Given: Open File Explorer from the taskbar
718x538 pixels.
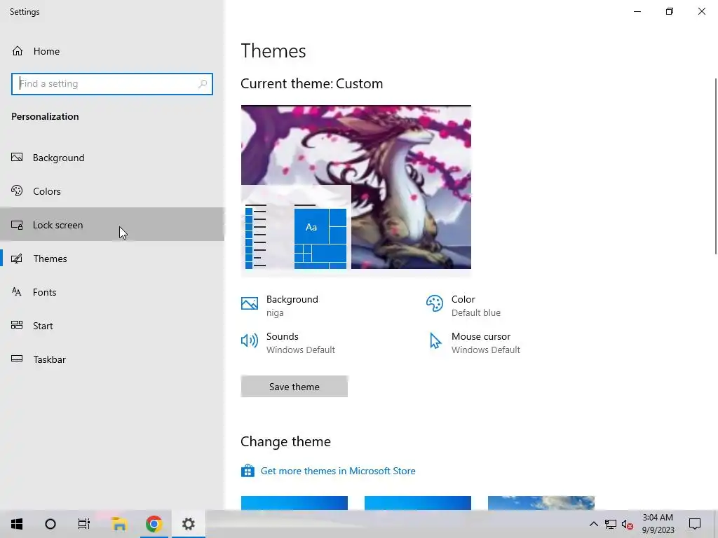Looking at the screenshot, I should tap(119, 524).
